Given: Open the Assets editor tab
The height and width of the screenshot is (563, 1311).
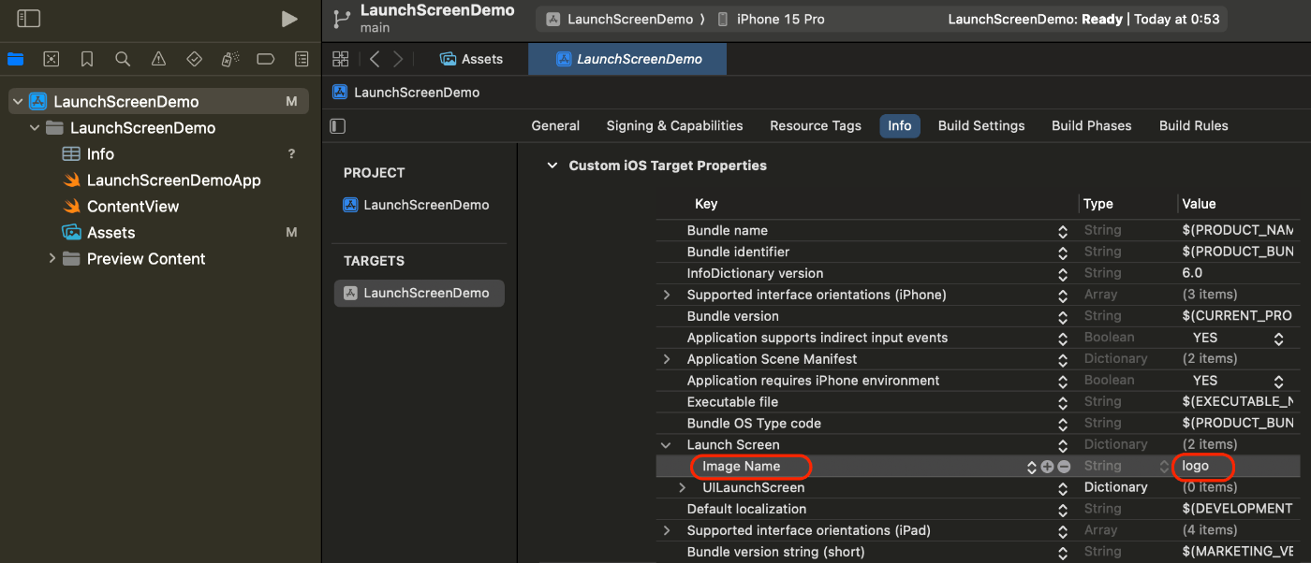Looking at the screenshot, I should [x=472, y=59].
